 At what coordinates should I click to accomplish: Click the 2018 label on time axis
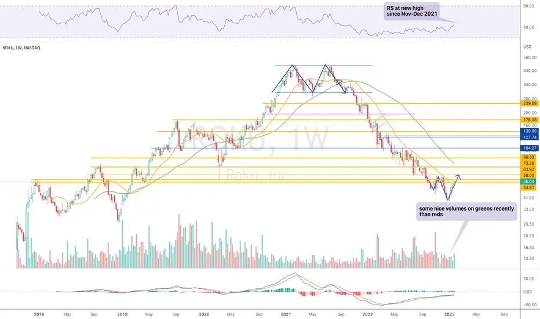point(39,314)
